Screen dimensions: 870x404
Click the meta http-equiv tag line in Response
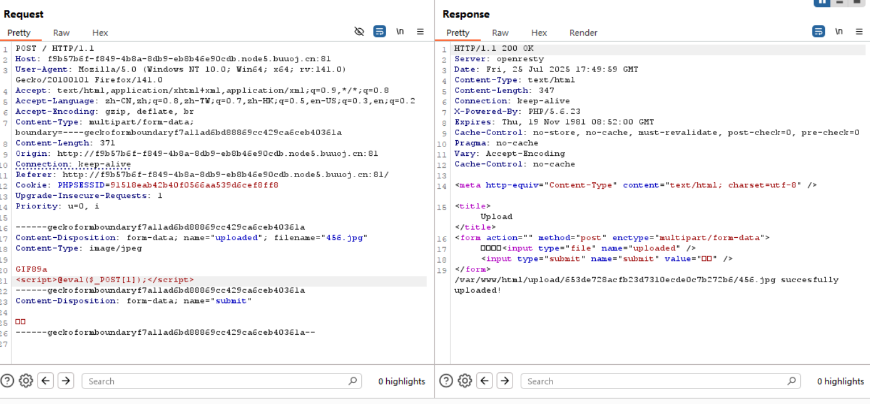pos(636,185)
